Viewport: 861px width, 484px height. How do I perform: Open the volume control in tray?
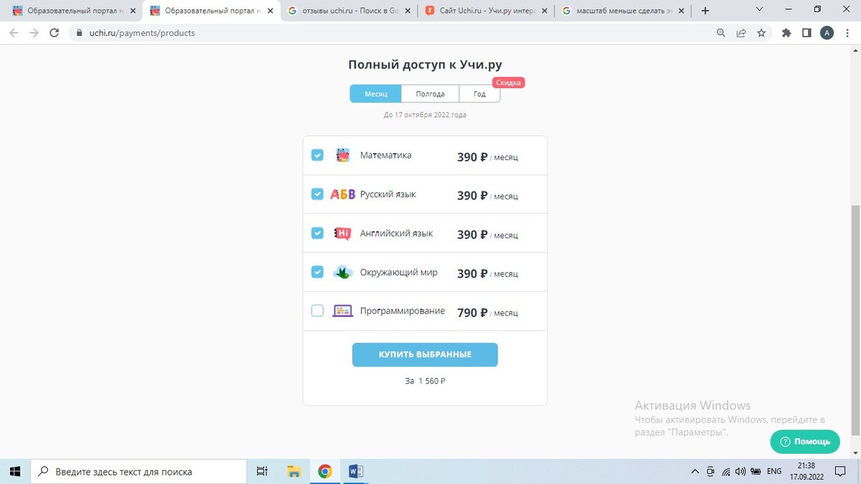pyautogui.click(x=741, y=472)
